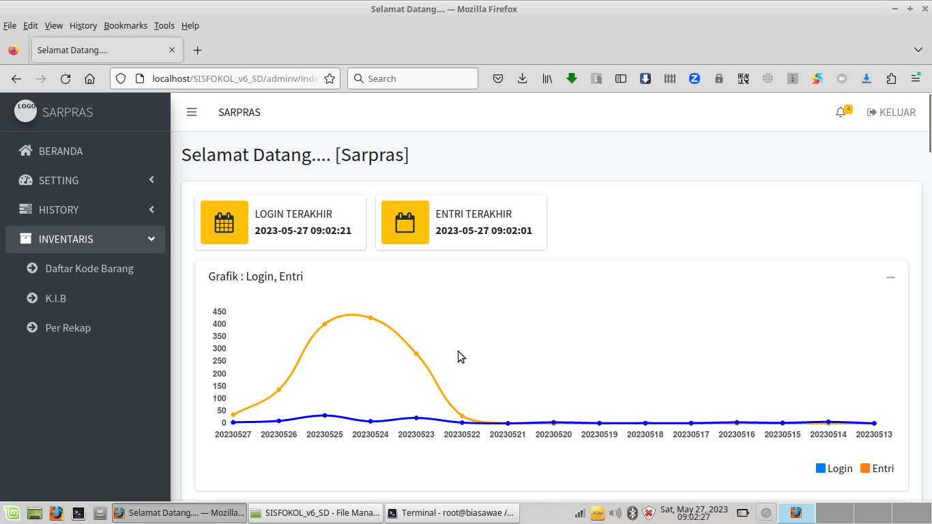This screenshot has height=524, width=932.
Task: Open the Firefox downloads panel
Action: click(x=522, y=78)
